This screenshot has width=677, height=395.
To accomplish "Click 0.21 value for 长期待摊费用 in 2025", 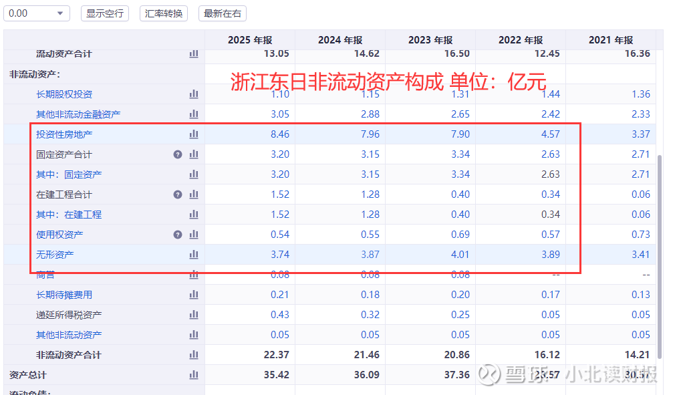I will [280, 295].
